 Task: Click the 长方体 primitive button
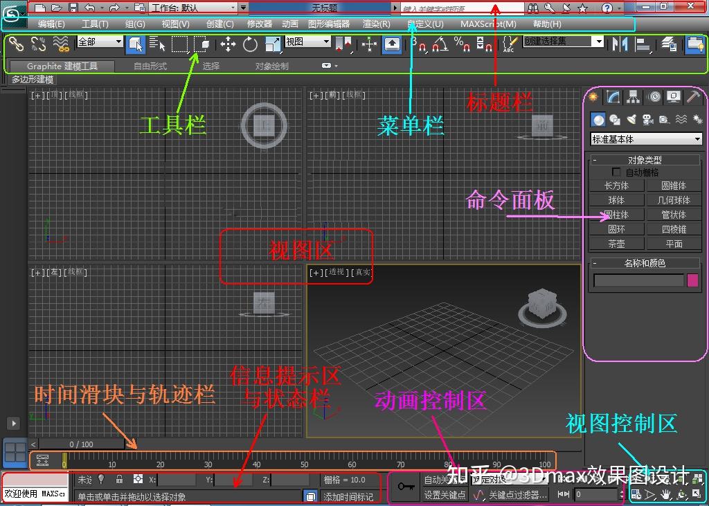(x=616, y=185)
